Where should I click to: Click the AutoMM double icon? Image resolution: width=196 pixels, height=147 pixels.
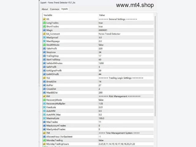click(x=44, y=111)
